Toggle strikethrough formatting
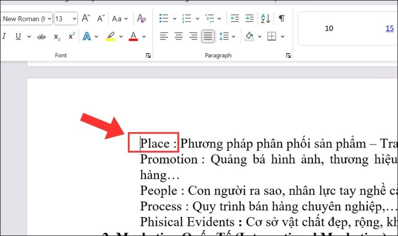398x236 pixels. (x=41, y=37)
